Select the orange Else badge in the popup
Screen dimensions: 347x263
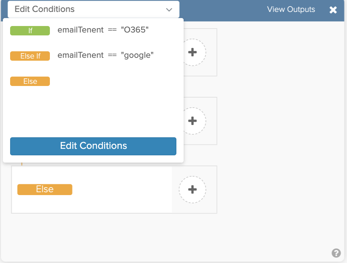30,81
